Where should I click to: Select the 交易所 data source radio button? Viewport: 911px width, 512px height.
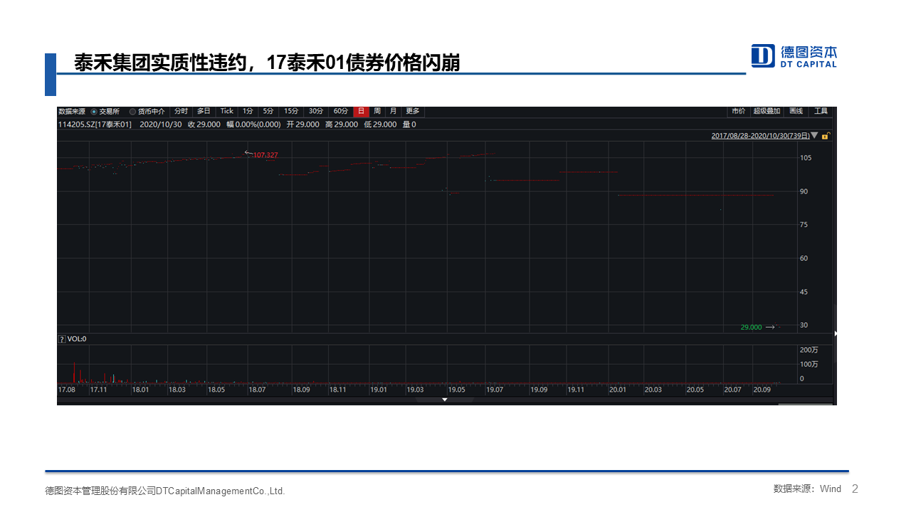[x=94, y=112]
